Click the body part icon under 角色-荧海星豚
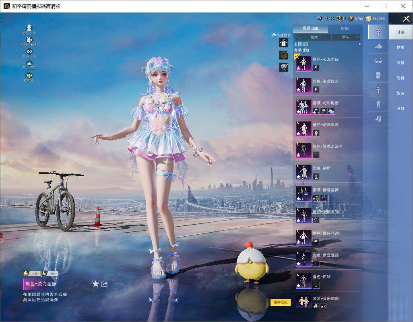Screen dimensions: 413x322 click(316, 68)
